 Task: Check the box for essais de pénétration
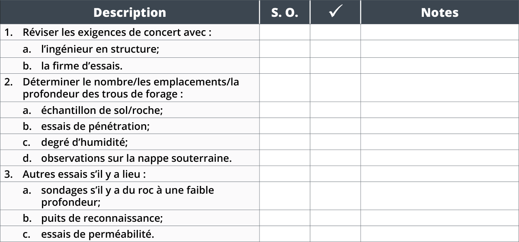tap(335, 126)
